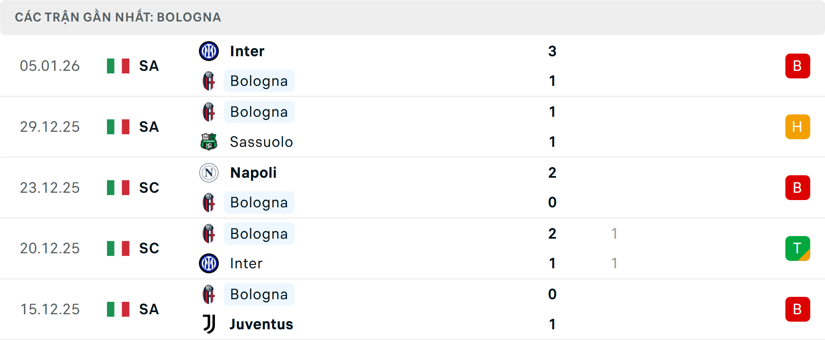This screenshot has width=825, height=340.
Task: Click Bologna crest in the Juventus match
Action: [209, 294]
